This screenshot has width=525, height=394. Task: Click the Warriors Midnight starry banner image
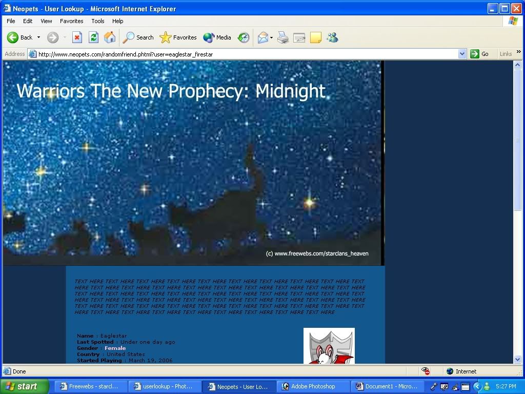tap(193, 163)
